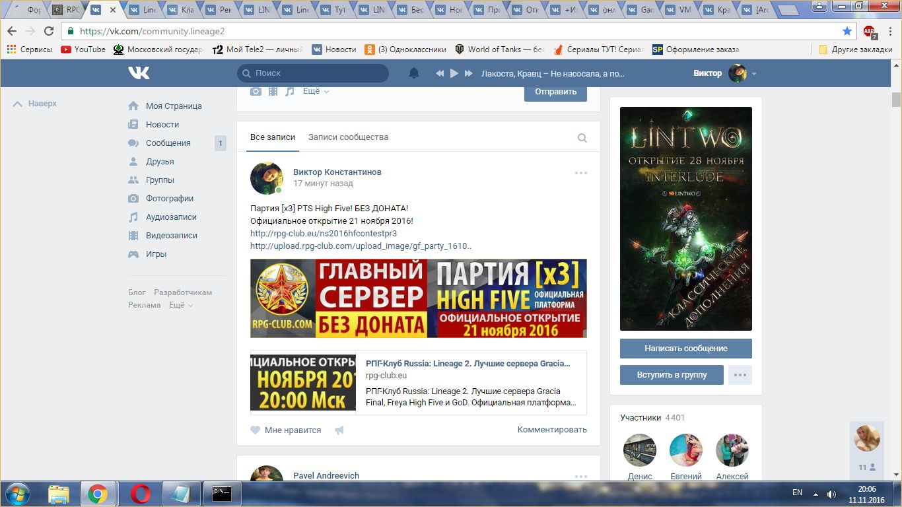The height and width of the screenshot is (507, 902).
Task: Like the post via Мне нравится
Action: point(286,430)
